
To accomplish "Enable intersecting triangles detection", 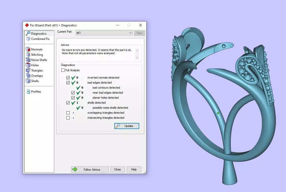I will 68,118.
